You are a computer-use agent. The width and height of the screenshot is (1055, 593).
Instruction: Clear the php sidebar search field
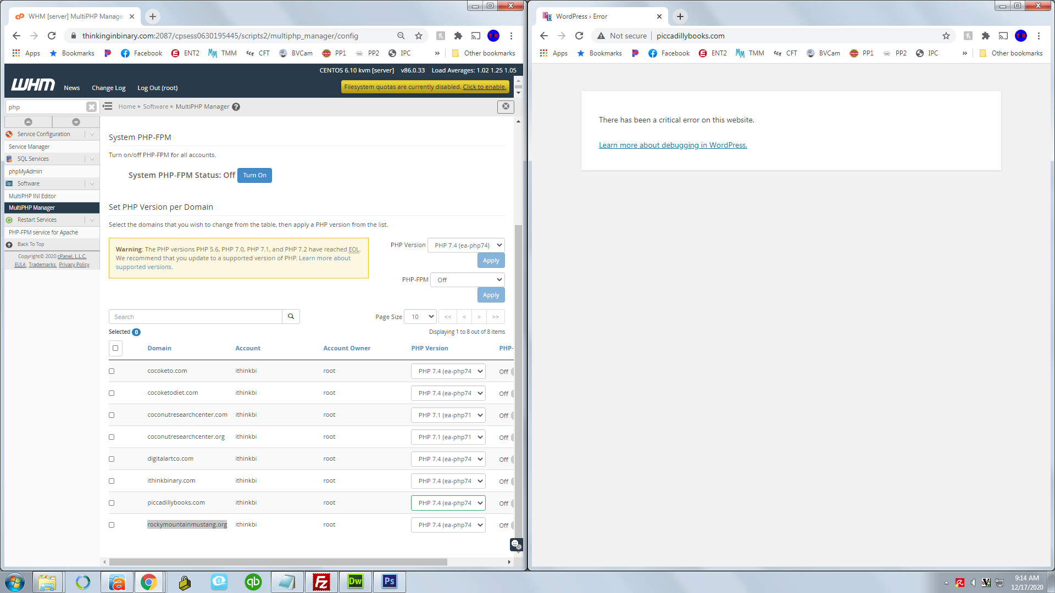[x=91, y=107]
